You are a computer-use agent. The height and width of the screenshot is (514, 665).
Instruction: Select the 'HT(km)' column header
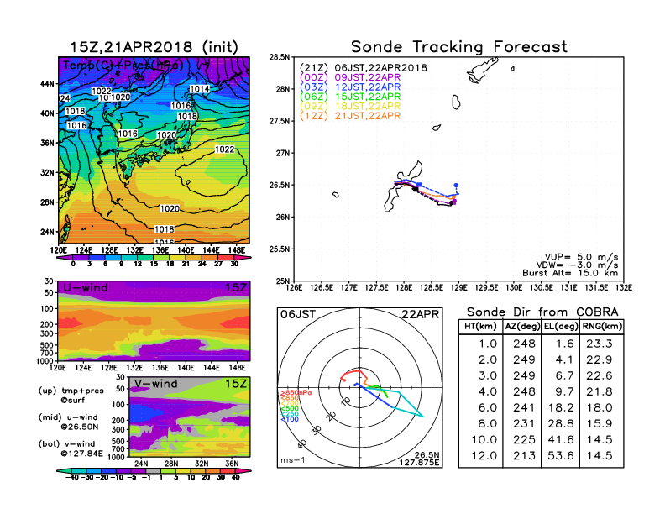pyautogui.click(x=480, y=327)
